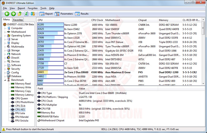Select FPU Mandel benchmark

pyautogui.click(x=22, y=117)
